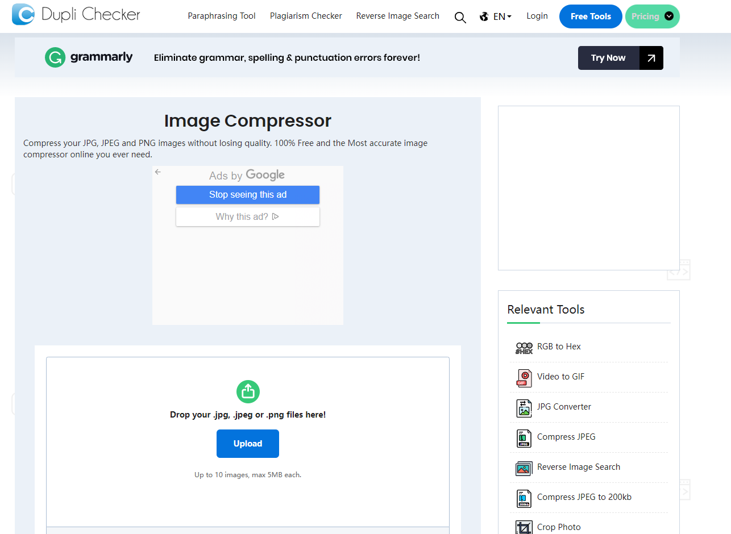The height and width of the screenshot is (534, 731).
Task: Open Paraphrasing Tool from the navigation
Action: point(222,16)
